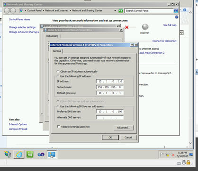
Task: Click the Internet Explorer taskbar icon
Action: tap(19, 154)
